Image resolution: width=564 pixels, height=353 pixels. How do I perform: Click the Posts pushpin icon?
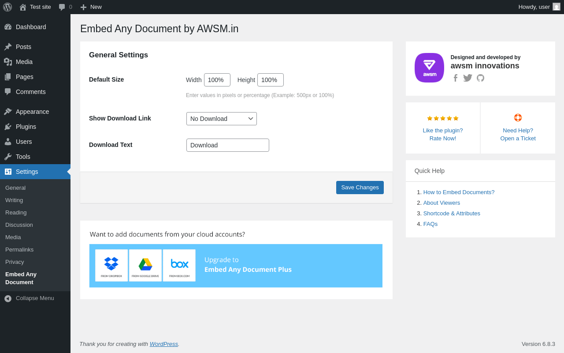point(8,47)
